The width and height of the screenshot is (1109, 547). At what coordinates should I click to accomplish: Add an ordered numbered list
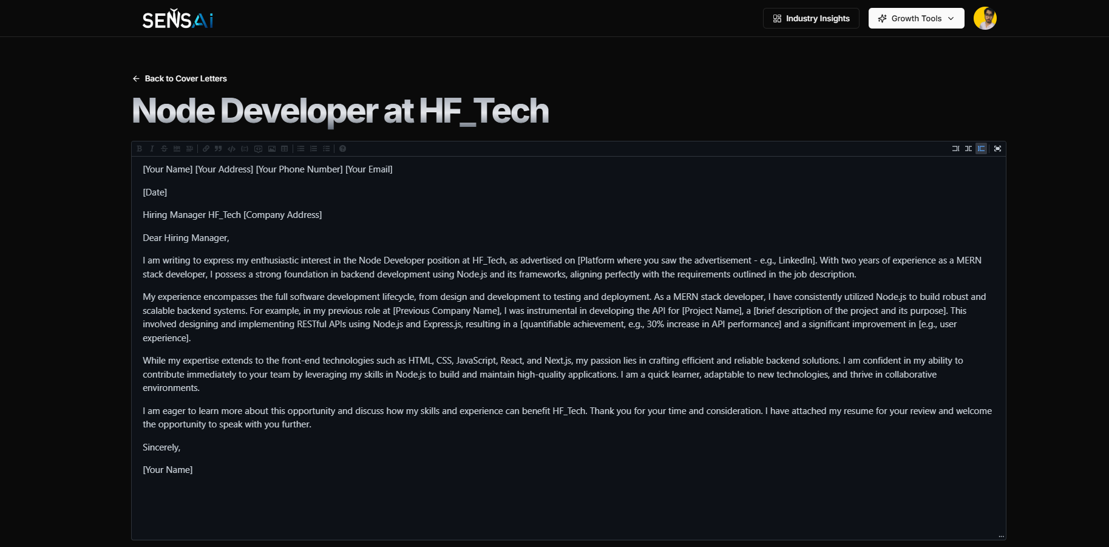313,149
